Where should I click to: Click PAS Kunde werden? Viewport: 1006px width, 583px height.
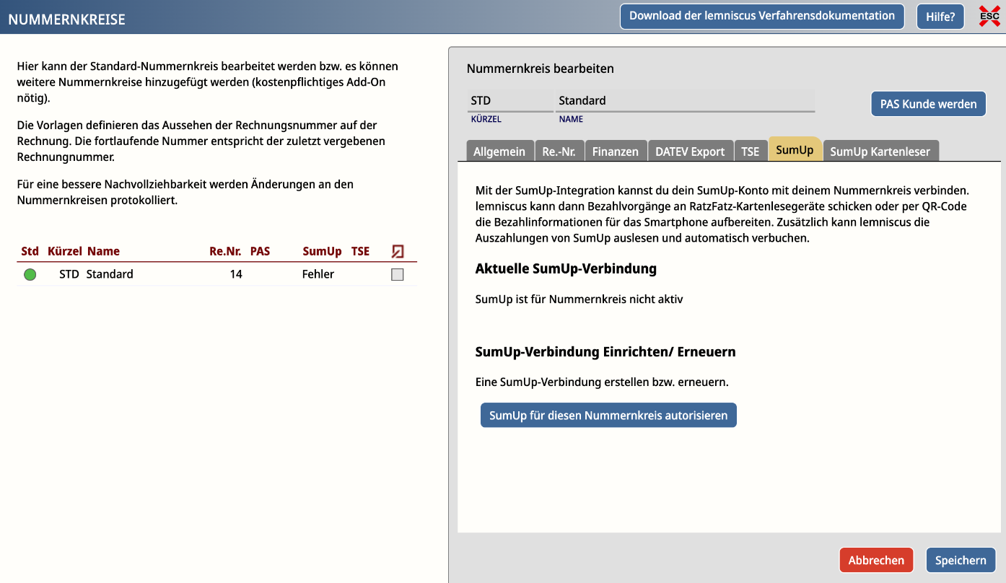tap(928, 104)
